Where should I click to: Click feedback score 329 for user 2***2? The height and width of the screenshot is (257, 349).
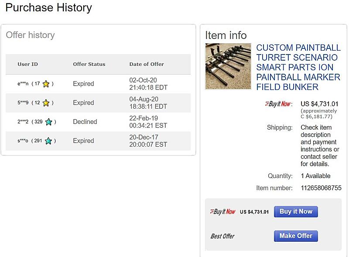coord(38,122)
